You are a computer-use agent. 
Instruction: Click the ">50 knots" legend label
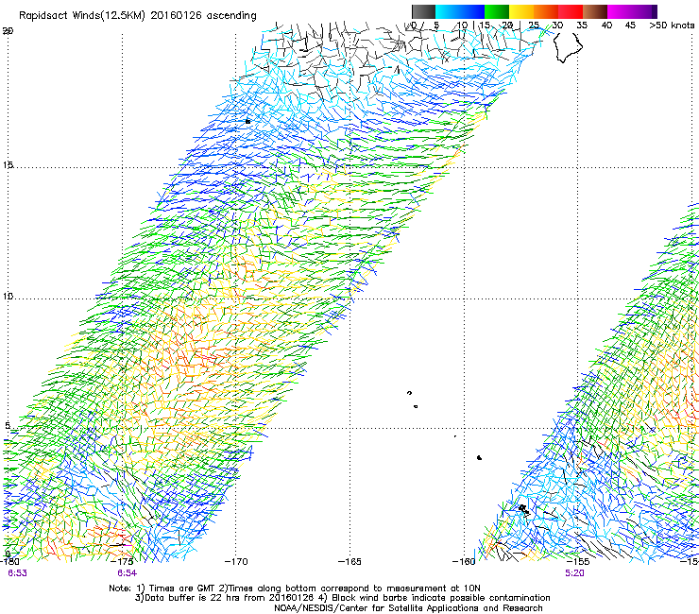click(x=672, y=26)
